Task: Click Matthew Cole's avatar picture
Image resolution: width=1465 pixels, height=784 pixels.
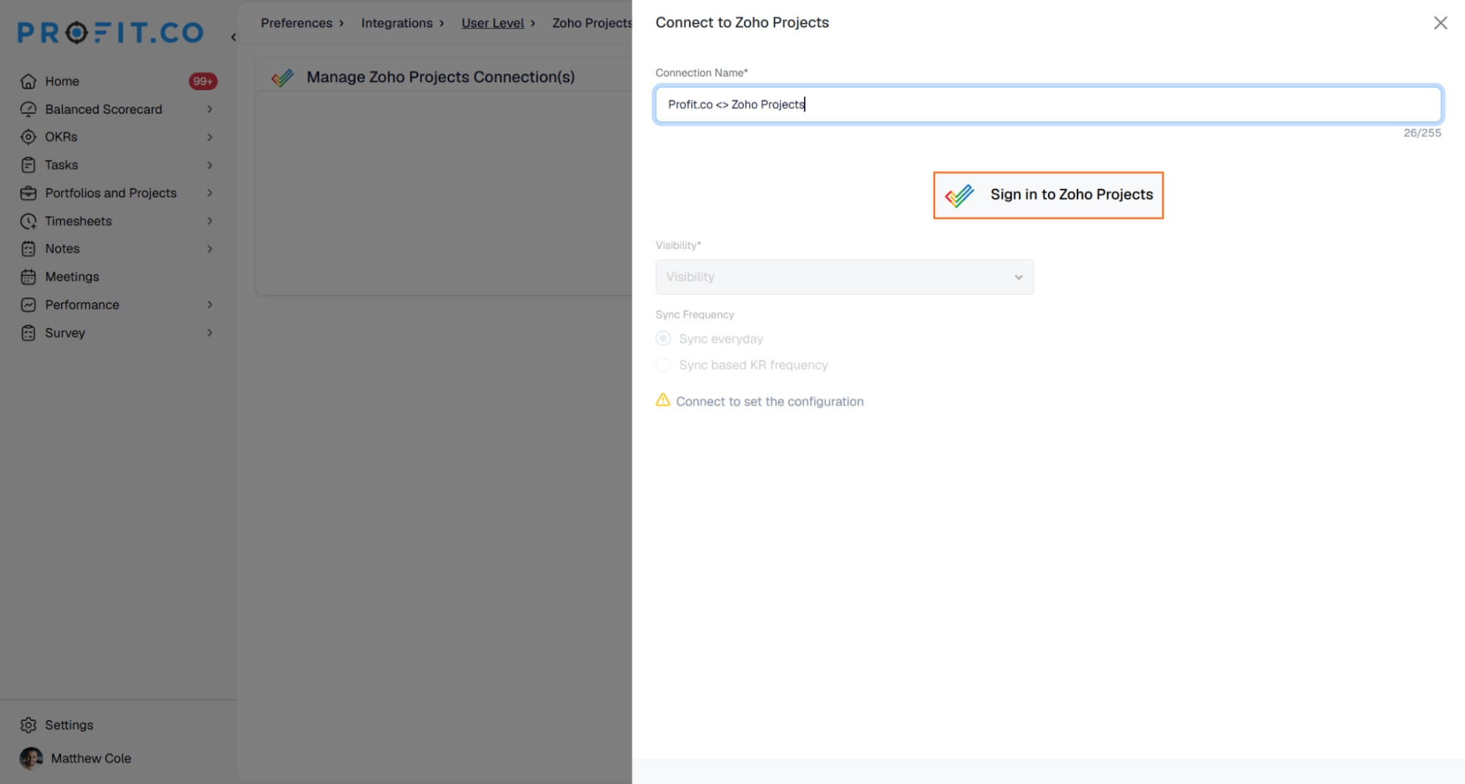Action: (31, 758)
